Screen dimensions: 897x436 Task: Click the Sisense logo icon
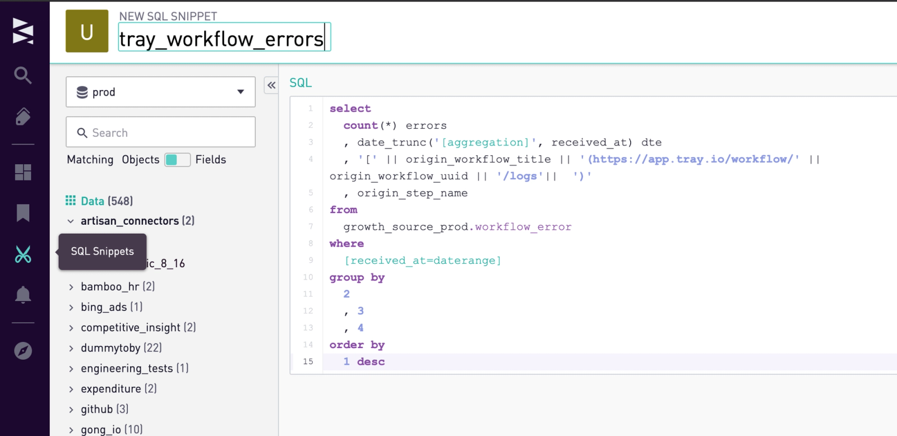23,31
